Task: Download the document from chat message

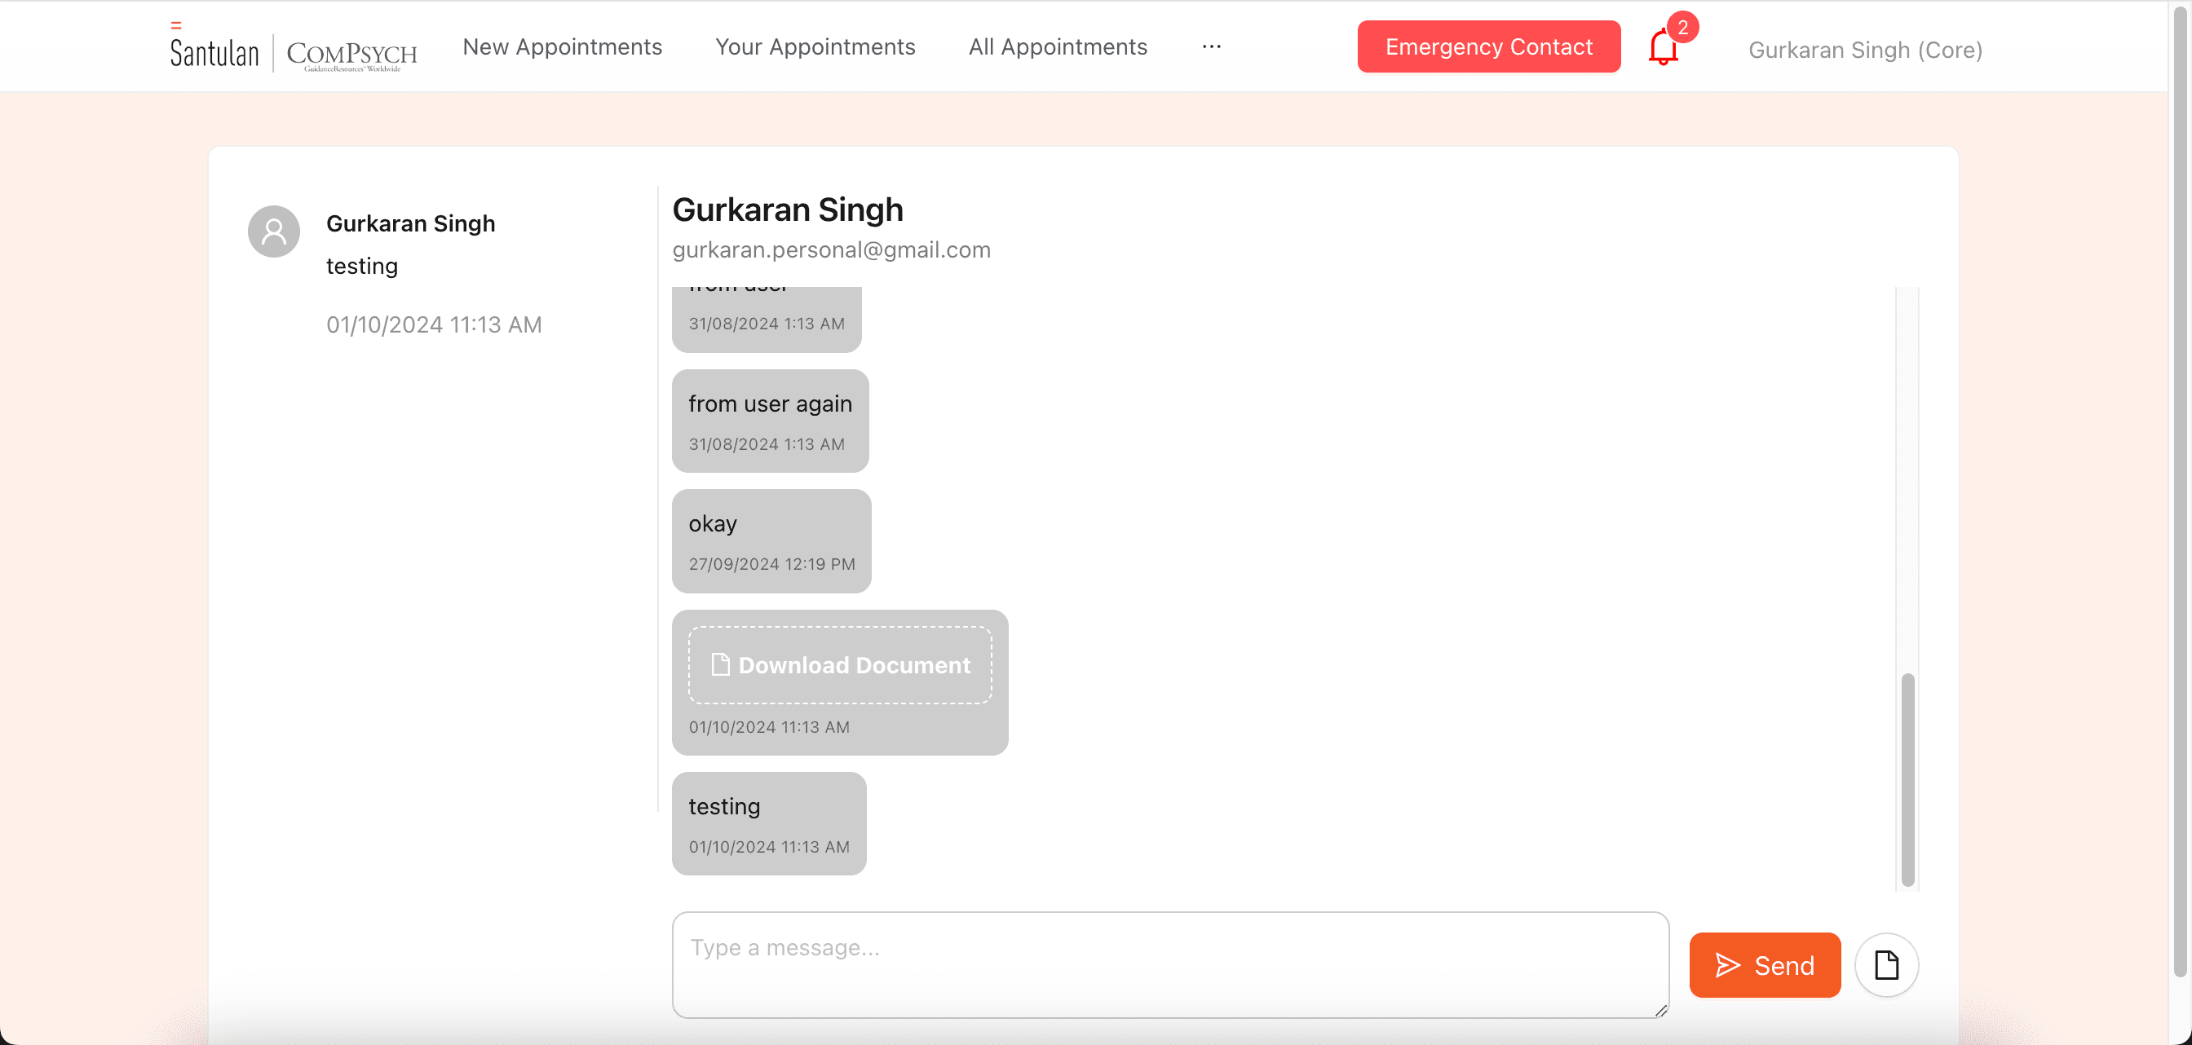Action: 840,665
